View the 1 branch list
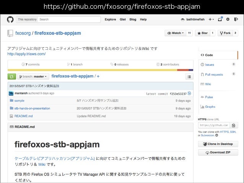Screen dimensions: 244x183 point(75,64)
